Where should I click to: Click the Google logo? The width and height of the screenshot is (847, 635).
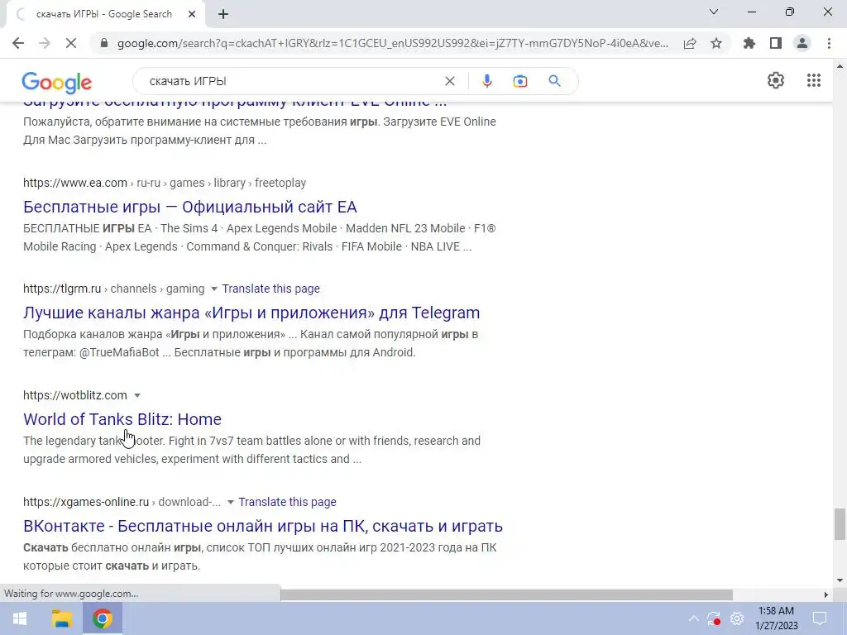[x=57, y=82]
